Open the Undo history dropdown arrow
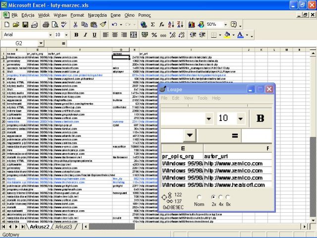 121,25
